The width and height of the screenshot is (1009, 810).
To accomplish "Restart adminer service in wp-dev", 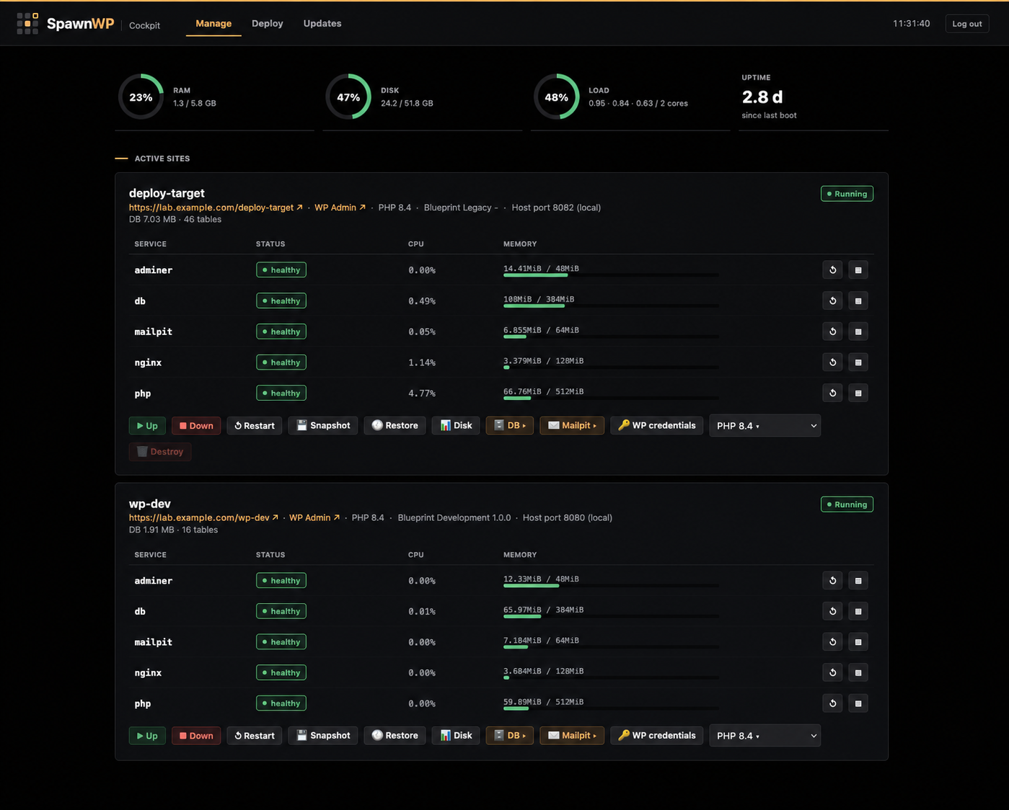I will pyautogui.click(x=833, y=581).
